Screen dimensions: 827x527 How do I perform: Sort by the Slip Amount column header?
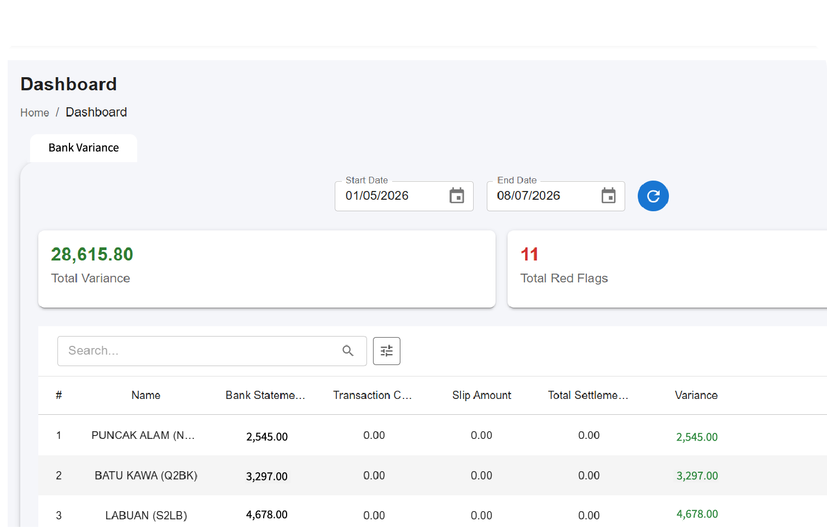(482, 395)
